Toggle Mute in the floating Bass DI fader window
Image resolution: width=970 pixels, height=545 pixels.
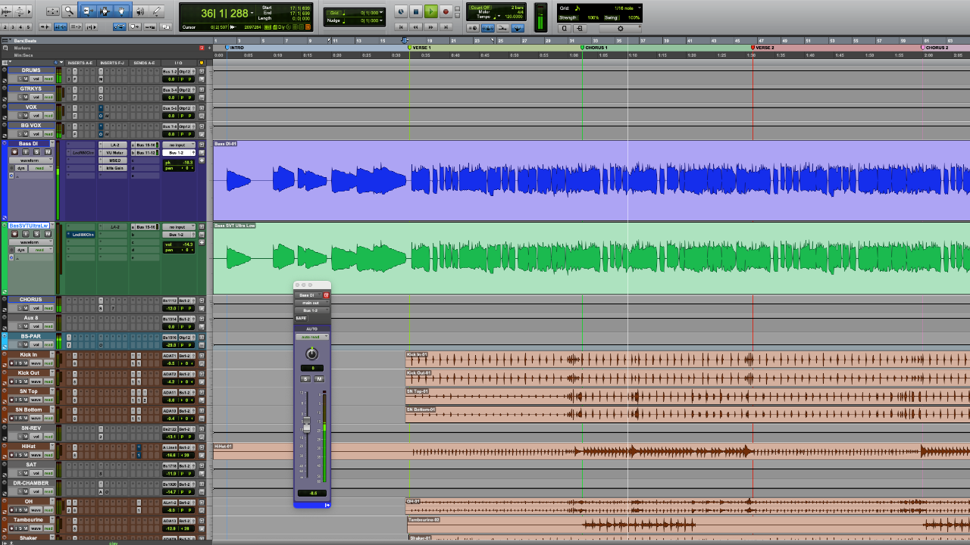(x=319, y=378)
